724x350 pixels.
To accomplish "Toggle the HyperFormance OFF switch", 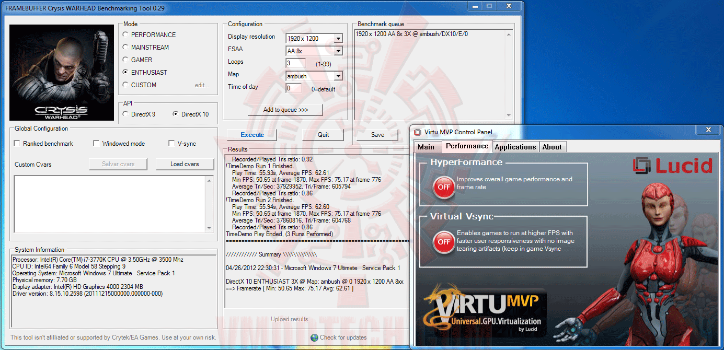I will point(444,187).
